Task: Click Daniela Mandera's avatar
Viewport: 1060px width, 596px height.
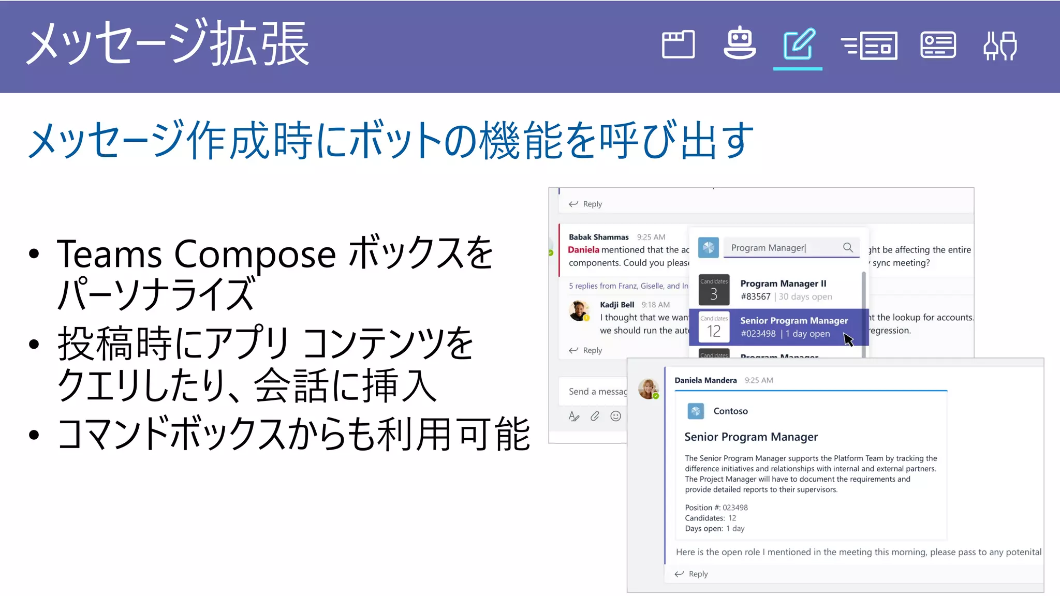Action: click(648, 389)
